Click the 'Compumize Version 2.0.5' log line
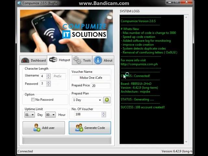Viewport: 208px width, 156px height. 138,21
